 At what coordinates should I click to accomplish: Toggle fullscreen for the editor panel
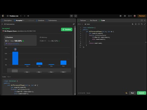click(x=142, y=20)
